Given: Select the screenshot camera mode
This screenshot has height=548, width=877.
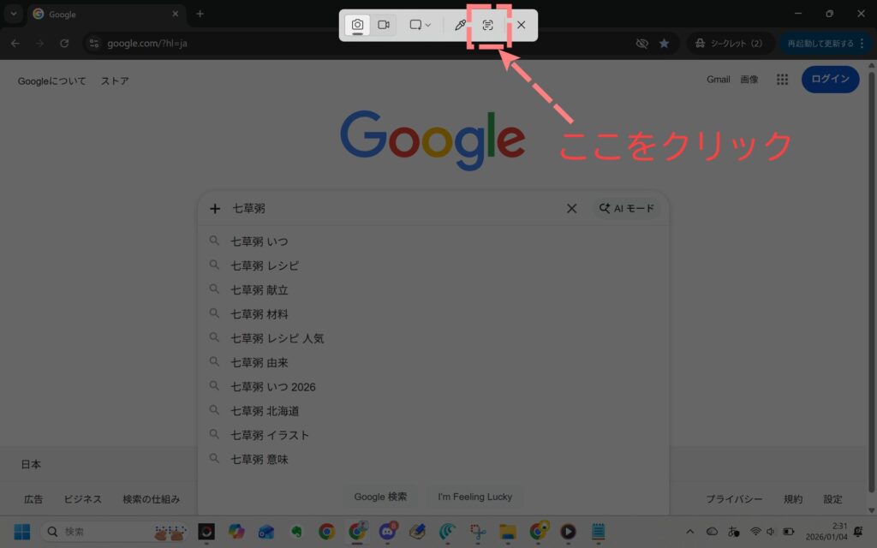Looking at the screenshot, I should [357, 25].
